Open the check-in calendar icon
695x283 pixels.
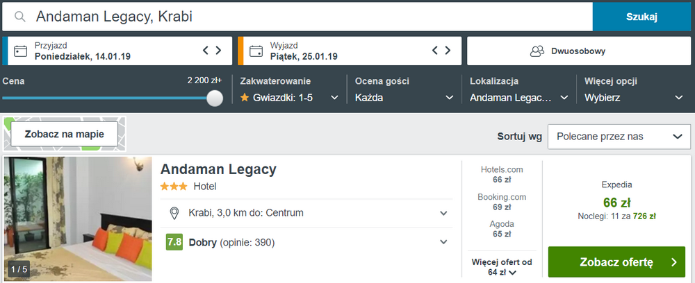(20, 51)
